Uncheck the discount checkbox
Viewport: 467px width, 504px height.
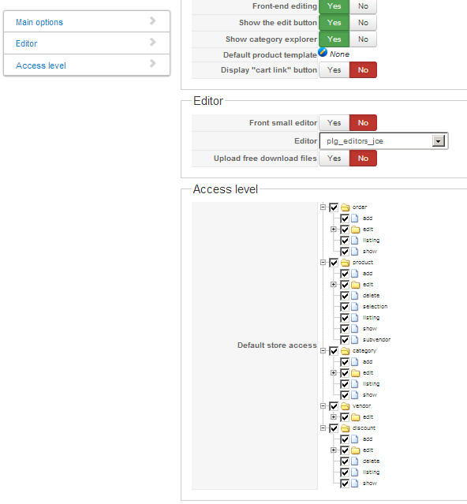point(334,428)
